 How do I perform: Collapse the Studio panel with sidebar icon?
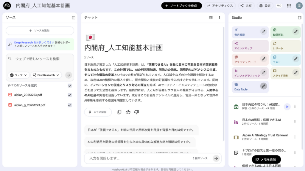(300, 18)
